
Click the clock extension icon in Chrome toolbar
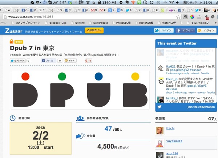tap(213, 17)
